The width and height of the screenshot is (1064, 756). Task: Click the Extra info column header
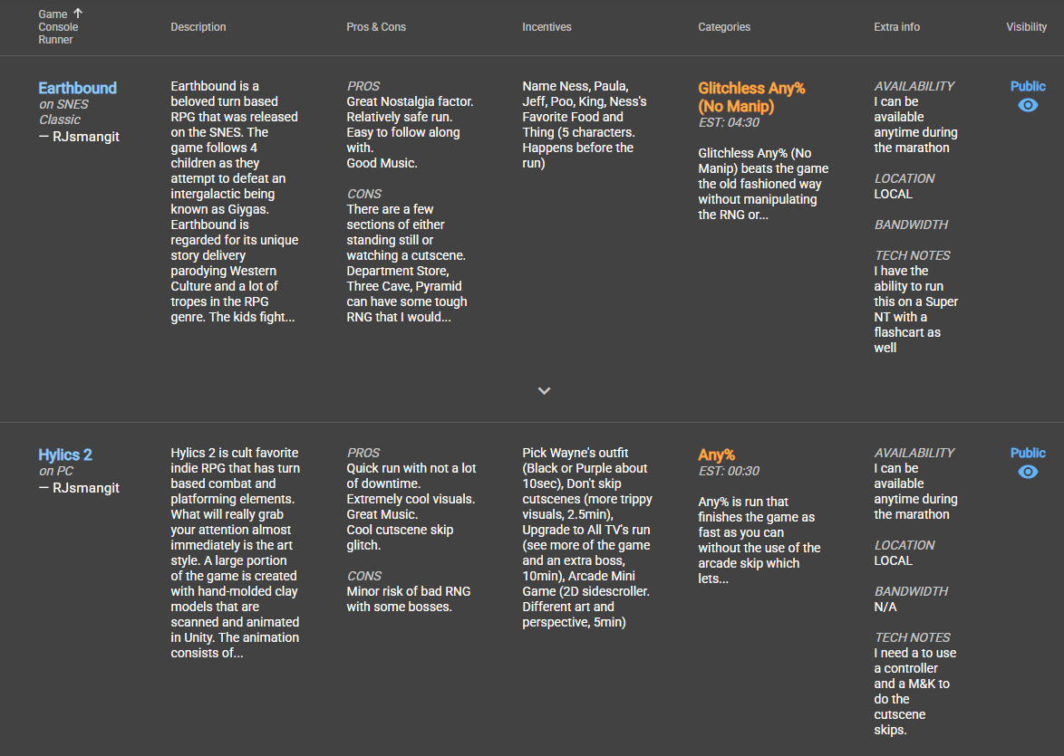[896, 27]
